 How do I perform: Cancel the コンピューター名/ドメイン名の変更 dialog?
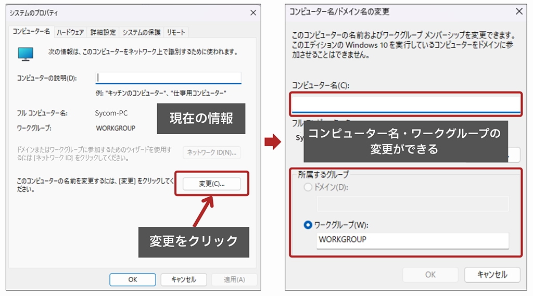[x=492, y=275]
